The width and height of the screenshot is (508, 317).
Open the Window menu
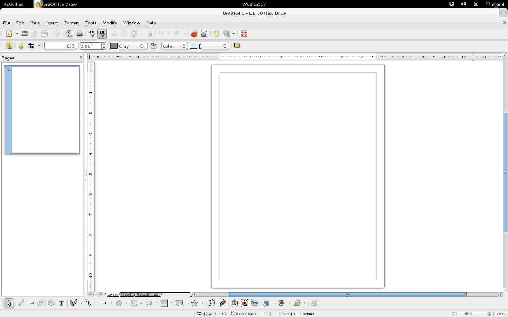(132, 23)
